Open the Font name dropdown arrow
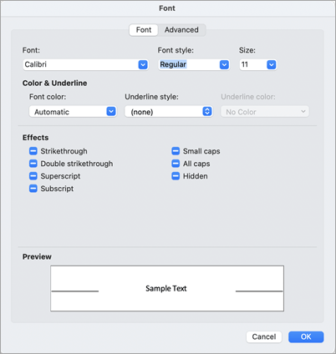 [x=143, y=65]
